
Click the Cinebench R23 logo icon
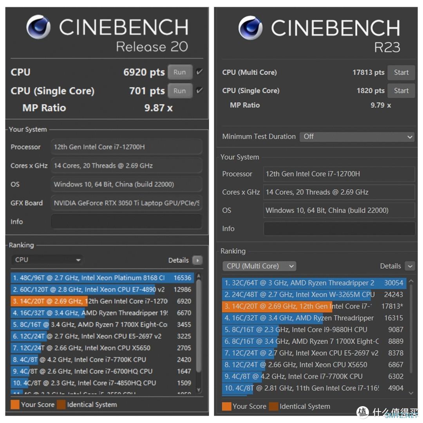pyautogui.click(x=250, y=28)
